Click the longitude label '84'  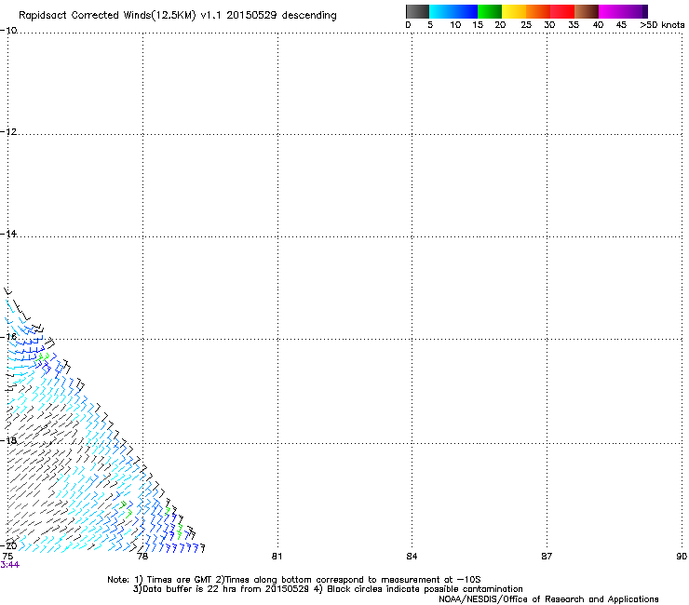click(412, 557)
